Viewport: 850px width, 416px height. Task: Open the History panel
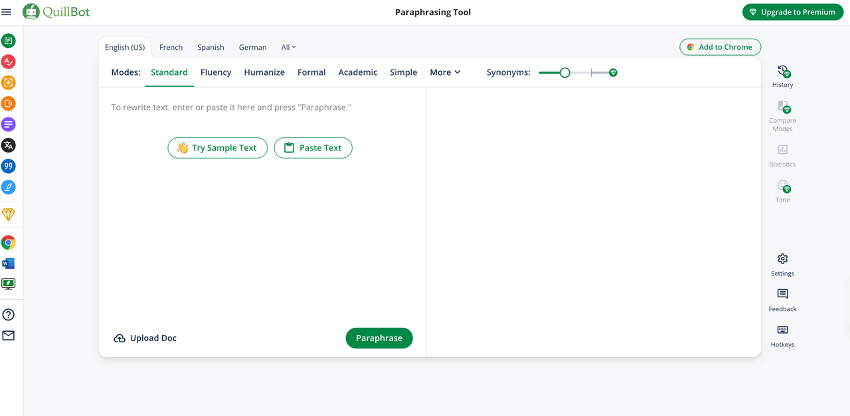point(783,76)
